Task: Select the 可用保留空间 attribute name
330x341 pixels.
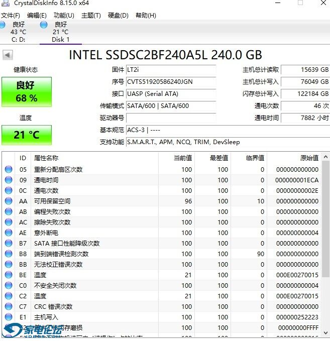Action: 52,201
